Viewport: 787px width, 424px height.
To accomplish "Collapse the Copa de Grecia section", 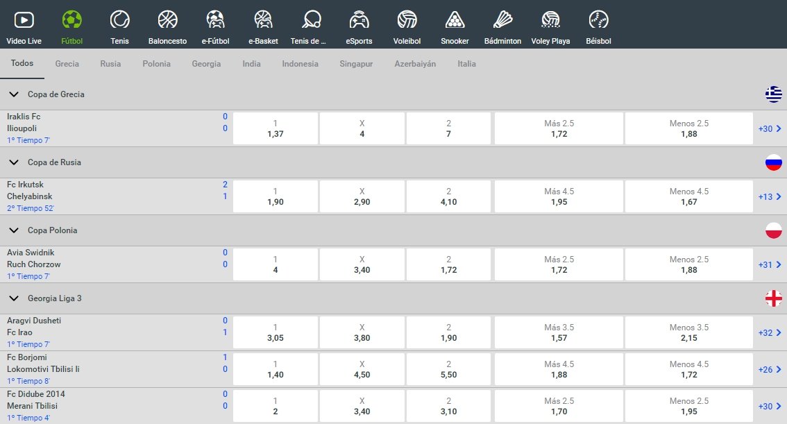I will pyautogui.click(x=13, y=94).
